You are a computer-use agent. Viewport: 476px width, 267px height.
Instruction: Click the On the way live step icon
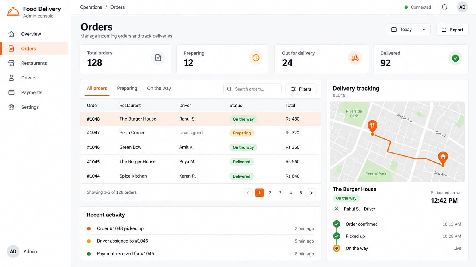pyautogui.click(x=337, y=248)
